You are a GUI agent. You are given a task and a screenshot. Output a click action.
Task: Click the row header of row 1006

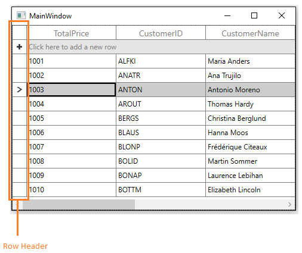click(x=20, y=133)
